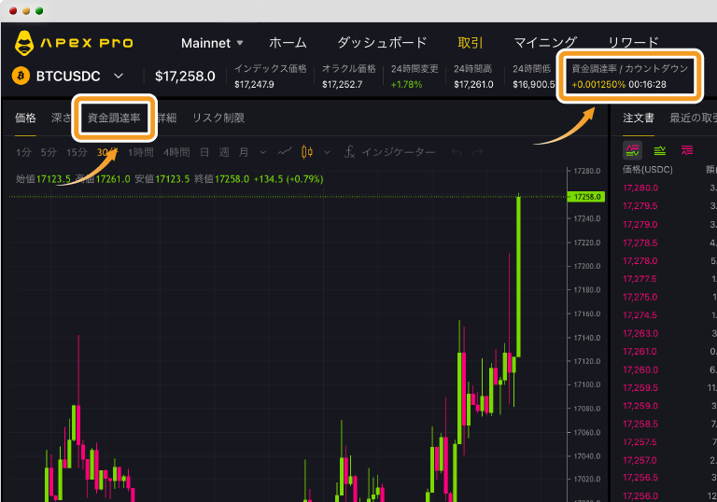Select 5分 timeframe
Viewport: 717px width, 502px height.
49,152
